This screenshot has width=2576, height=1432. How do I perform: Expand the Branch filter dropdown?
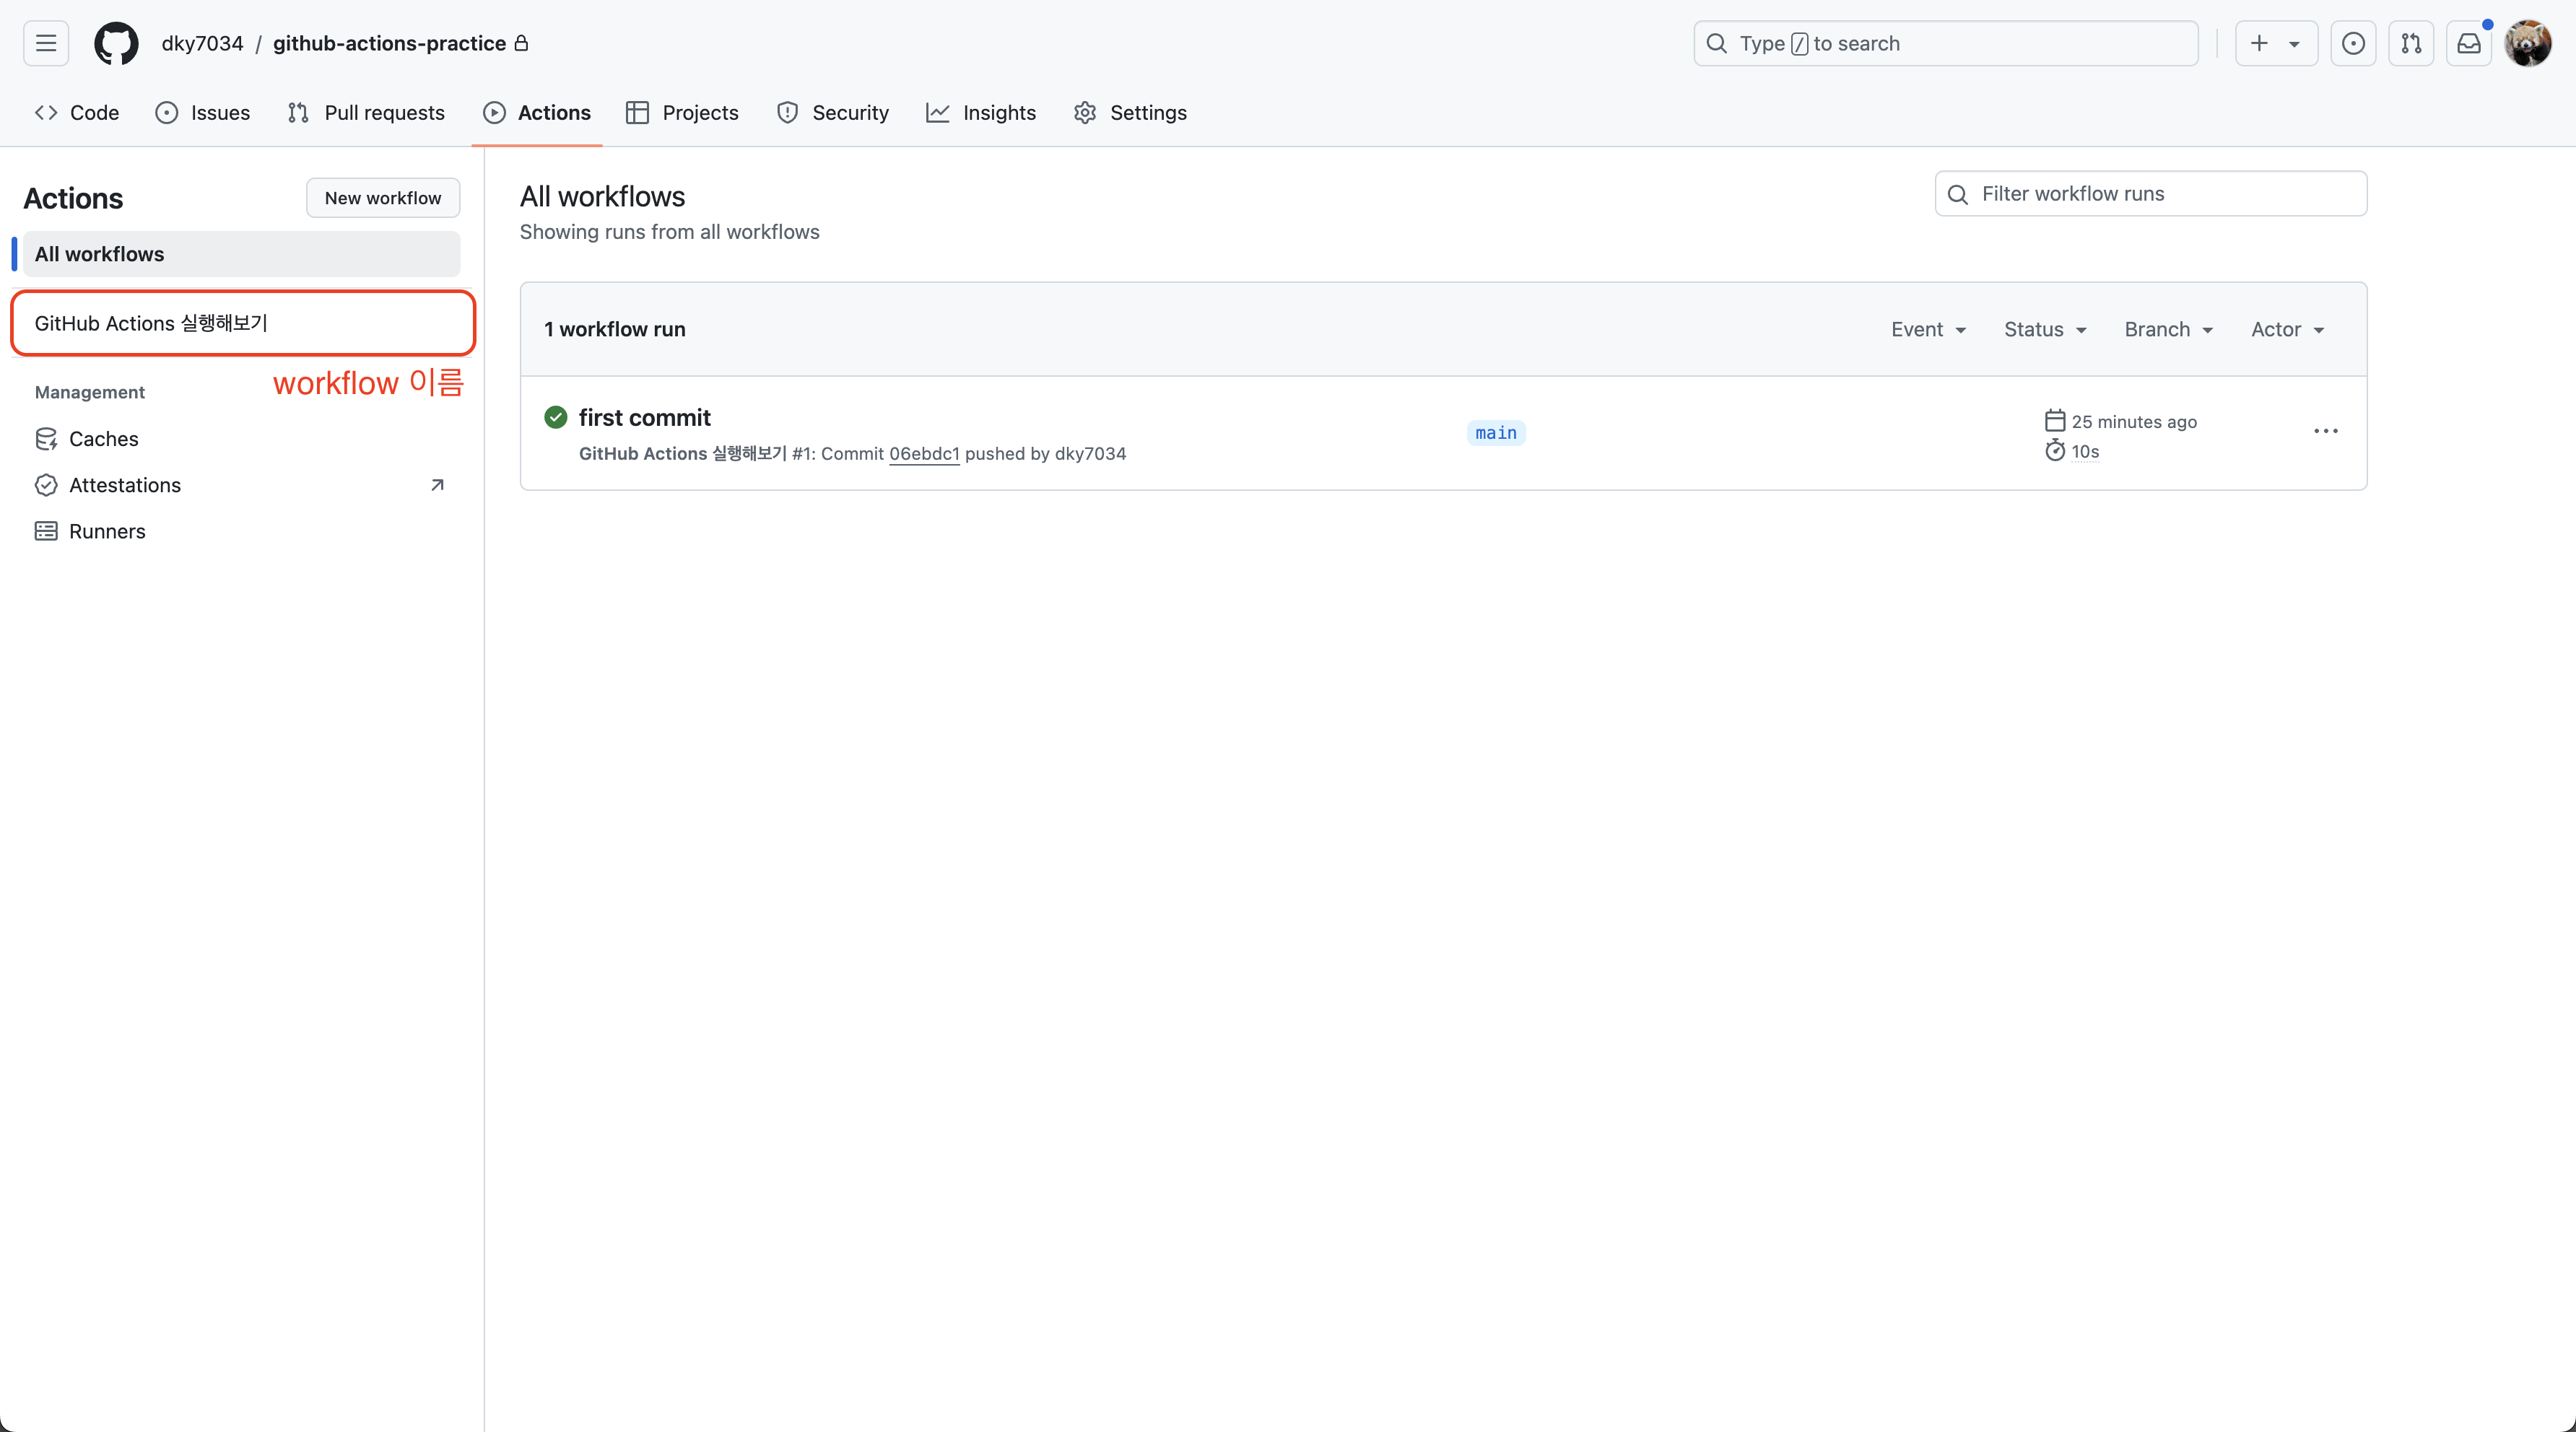[2168, 329]
